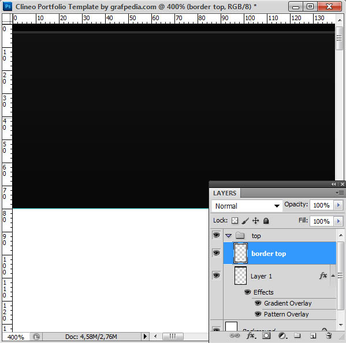This screenshot has height=343, width=346.
Task: Click the Pattern Overlay effect label
Action: click(x=286, y=314)
